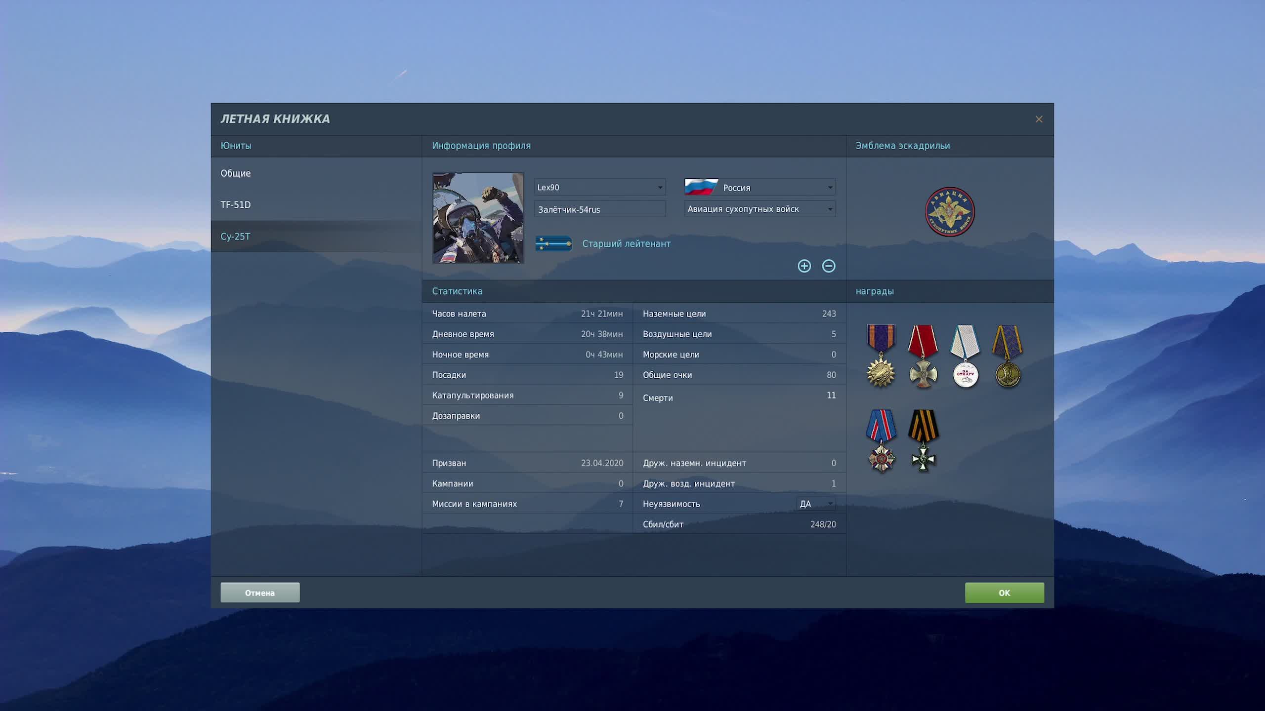Image resolution: width=1265 pixels, height=711 pixels.
Task: Toggle the Неуязвимость ДА selector
Action: coord(816,504)
